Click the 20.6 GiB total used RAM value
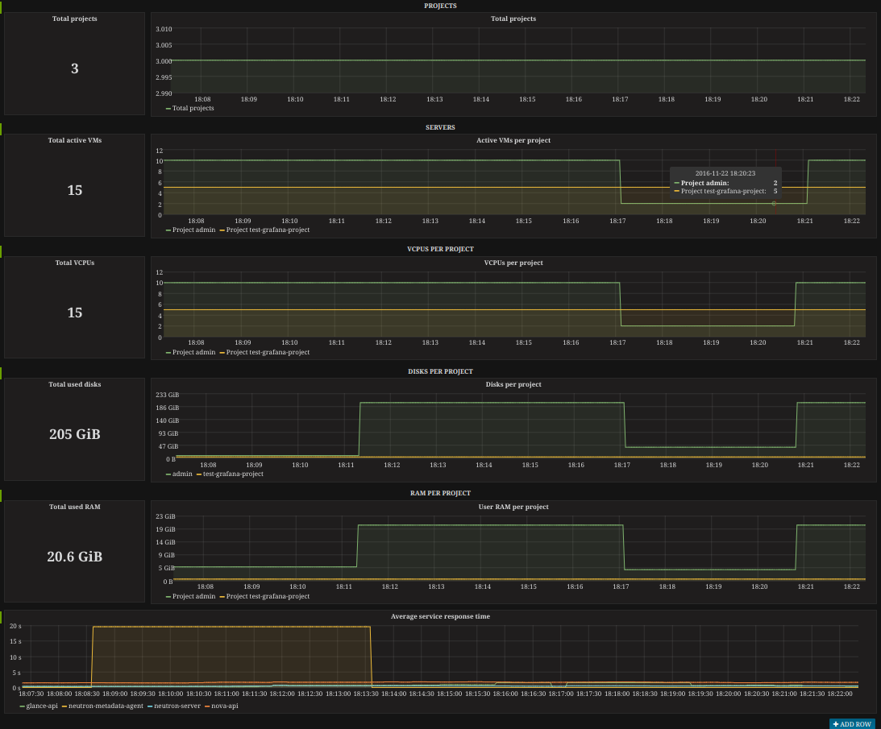Viewport: 881px width, 729px height. (75, 557)
